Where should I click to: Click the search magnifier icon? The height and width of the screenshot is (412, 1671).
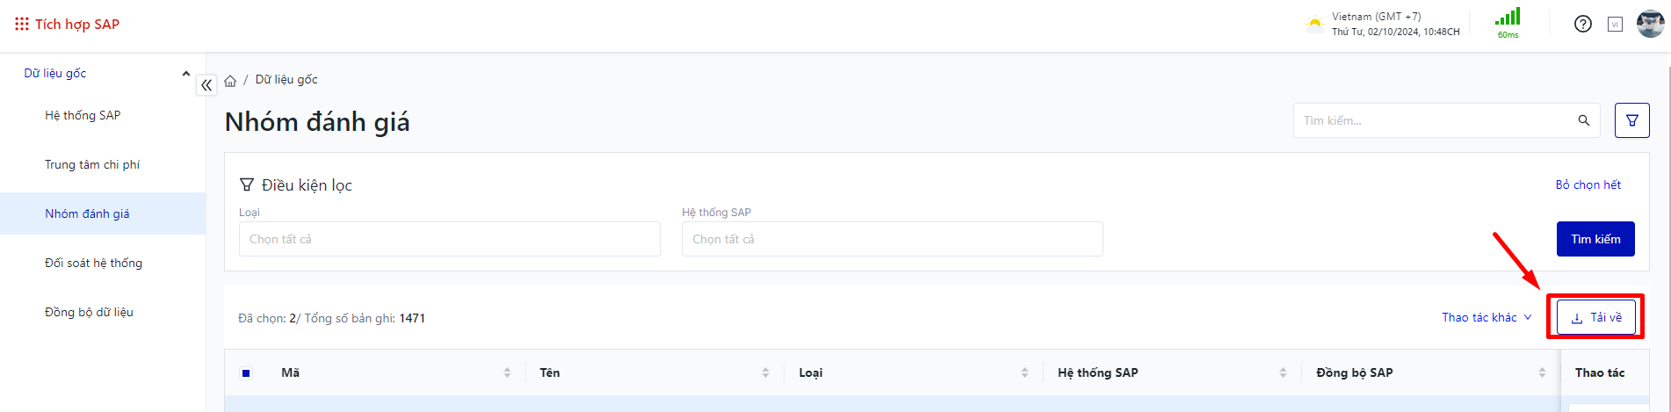tap(1583, 120)
